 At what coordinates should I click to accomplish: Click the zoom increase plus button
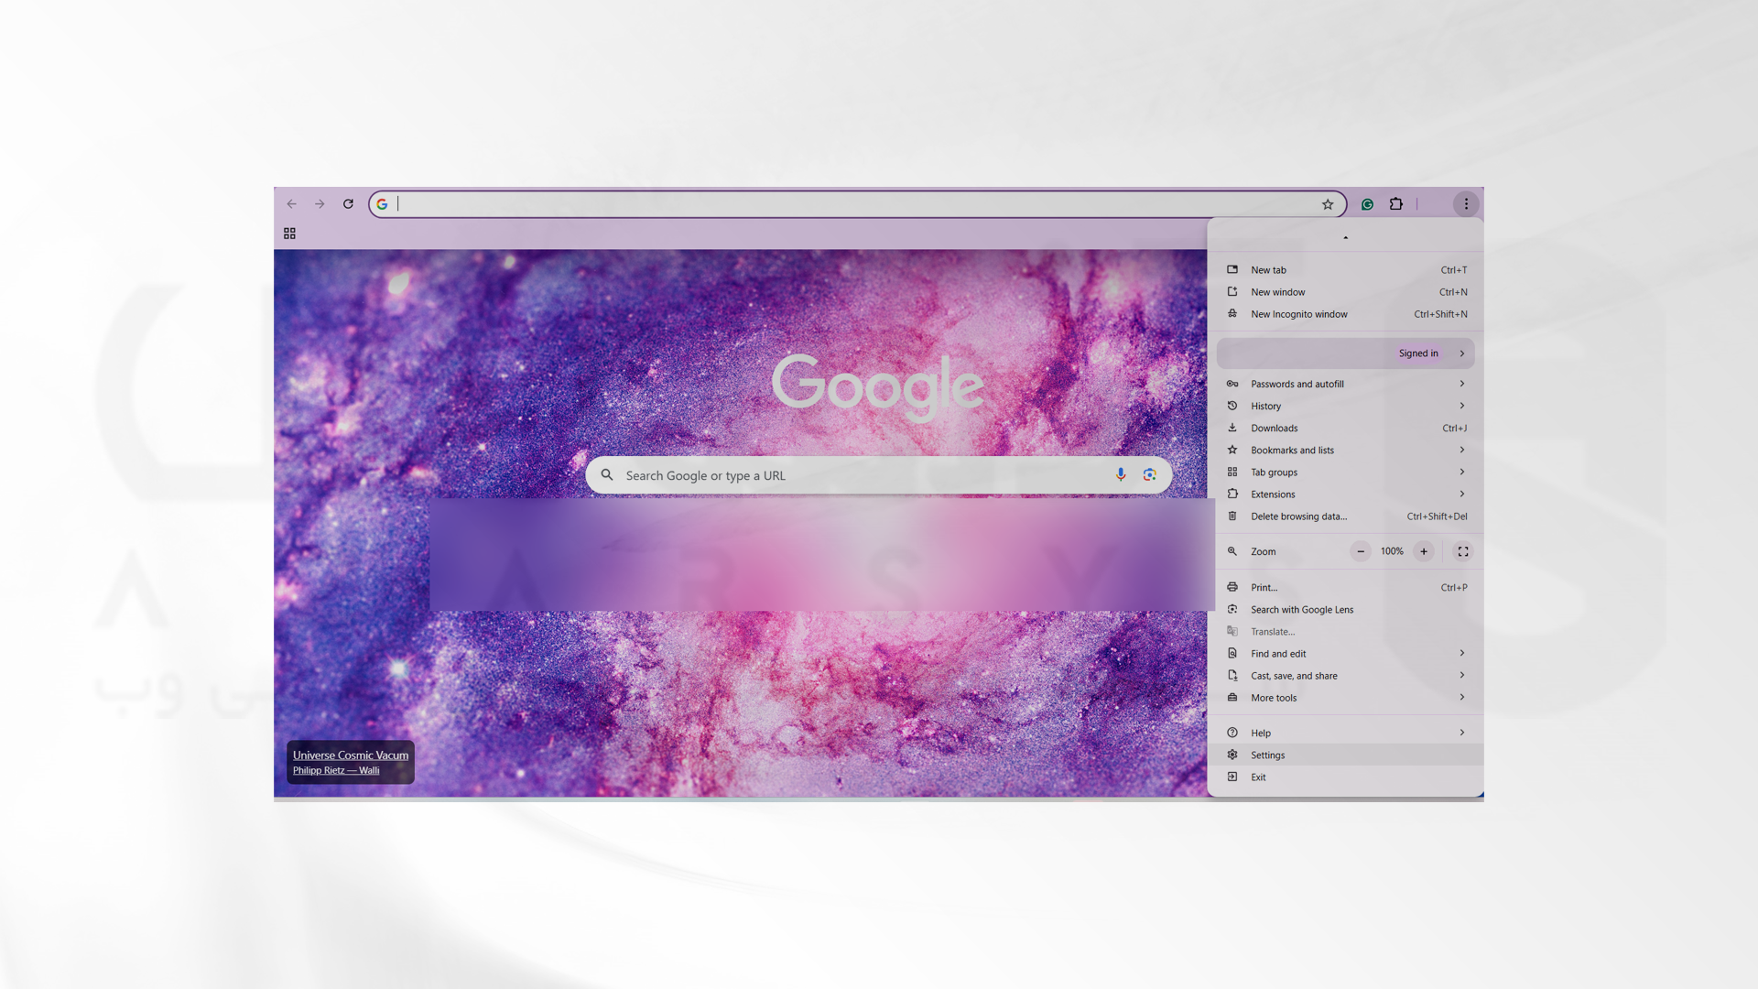point(1424,552)
